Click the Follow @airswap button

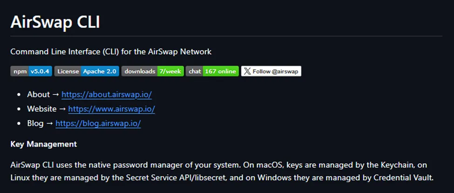(x=271, y=71)
